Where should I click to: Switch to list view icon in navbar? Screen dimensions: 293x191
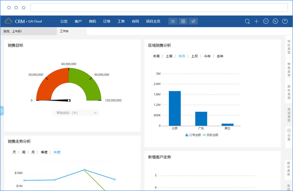point(173,21)
